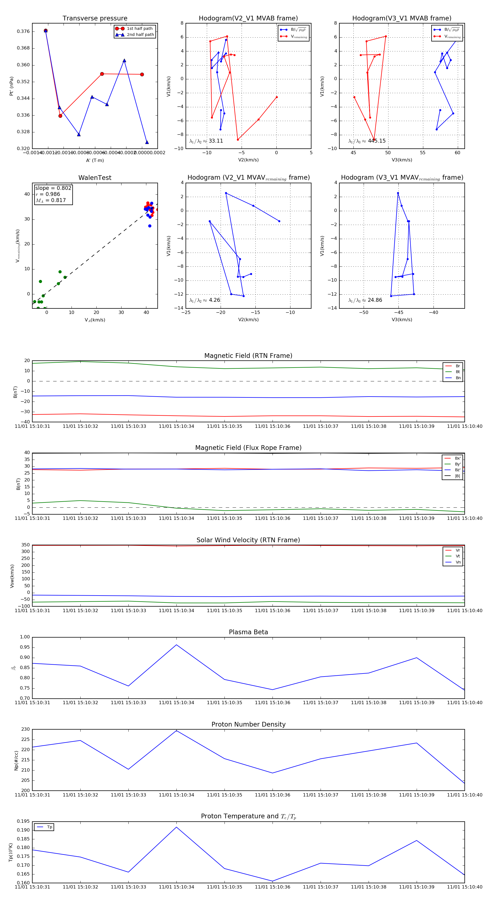497x912 pixels.
Task: Click the 'Magnetic Field (RTN Frame)' title
Action: pyautogui.click(x=248, y=356)
